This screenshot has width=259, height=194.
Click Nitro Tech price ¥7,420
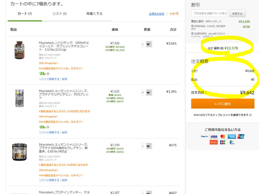coord(115,43)
